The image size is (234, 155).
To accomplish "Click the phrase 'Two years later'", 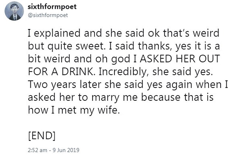I will pos(64,84).
